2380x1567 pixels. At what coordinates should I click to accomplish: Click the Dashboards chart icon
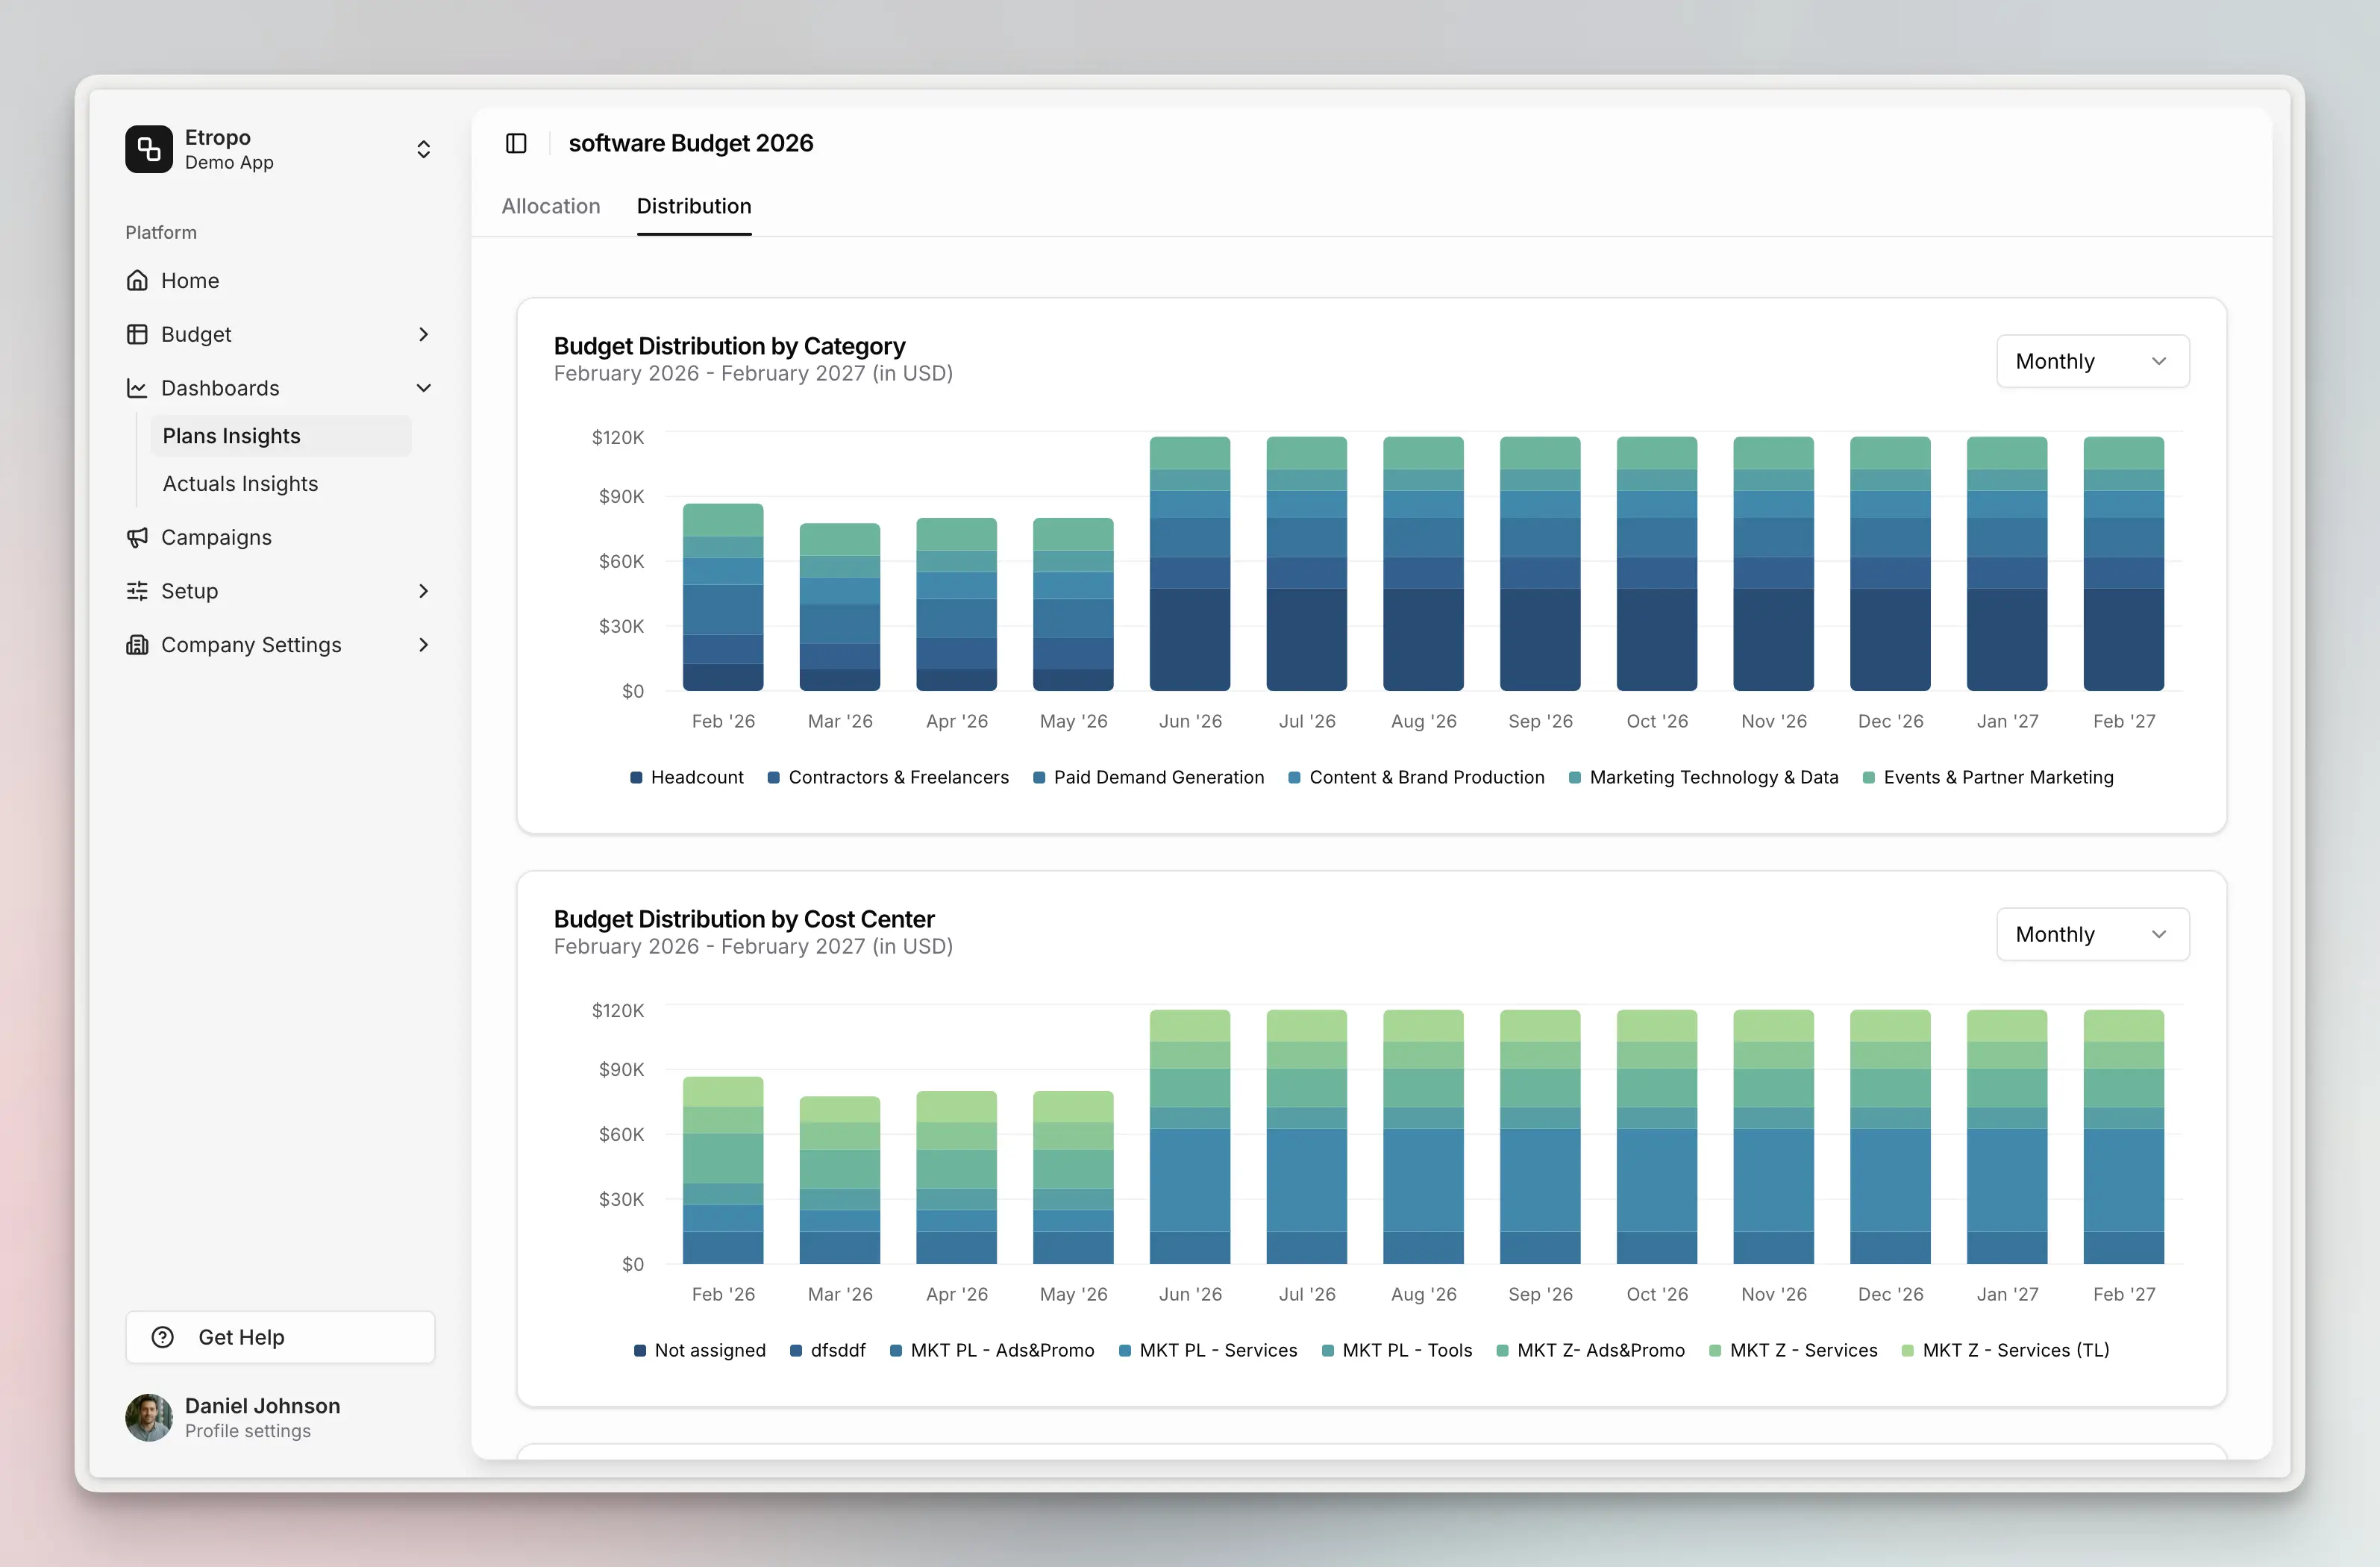[x=138, y=388]
